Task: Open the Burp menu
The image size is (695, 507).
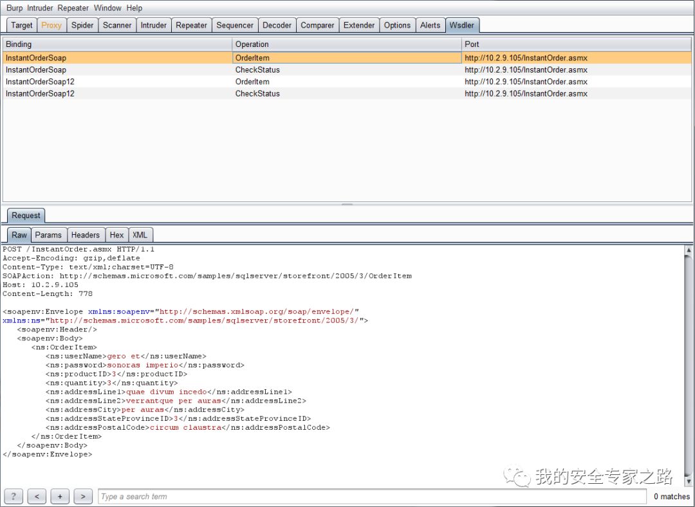Action: point(14,8)
